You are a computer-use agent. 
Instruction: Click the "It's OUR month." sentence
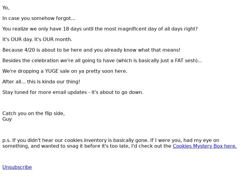click(53, 40)
